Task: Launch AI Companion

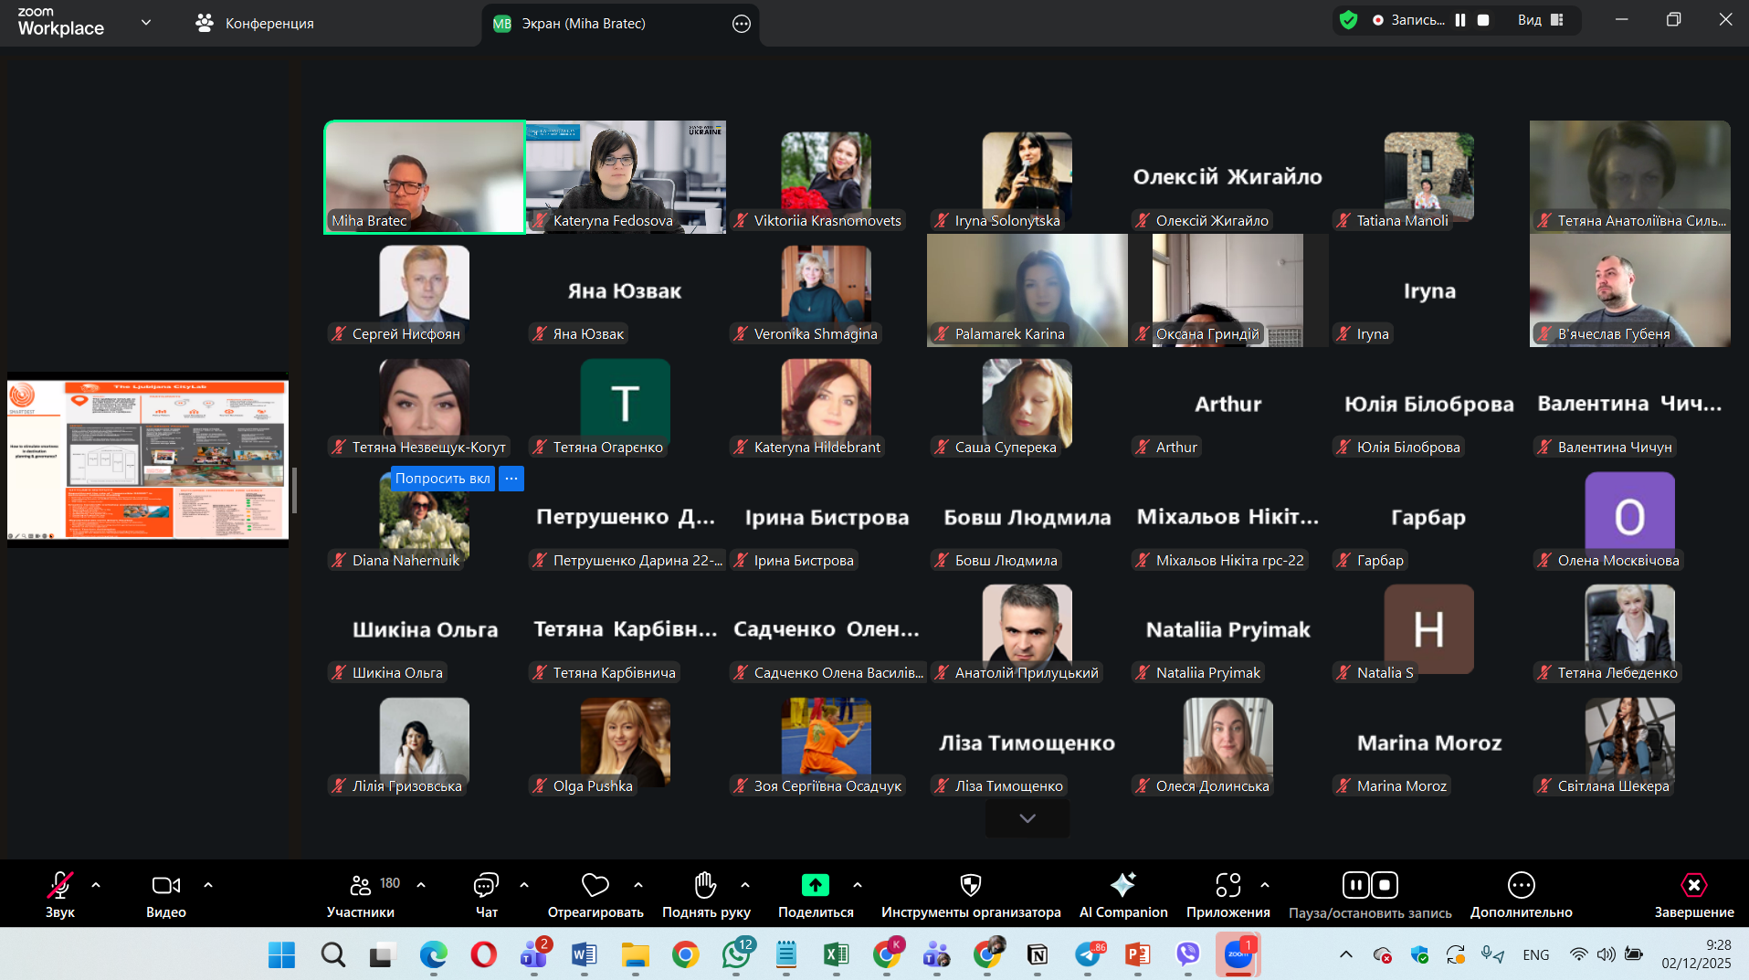Action: (x=1122, y=885)
